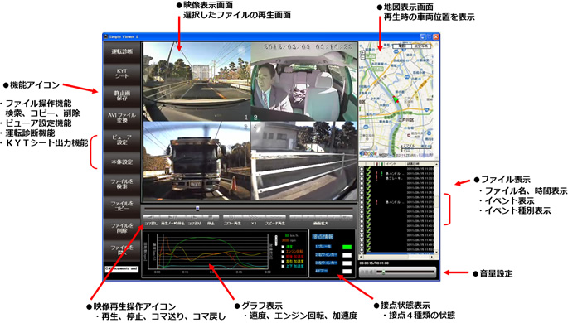Click ファイルを削除 file delete button

point(122,228)
